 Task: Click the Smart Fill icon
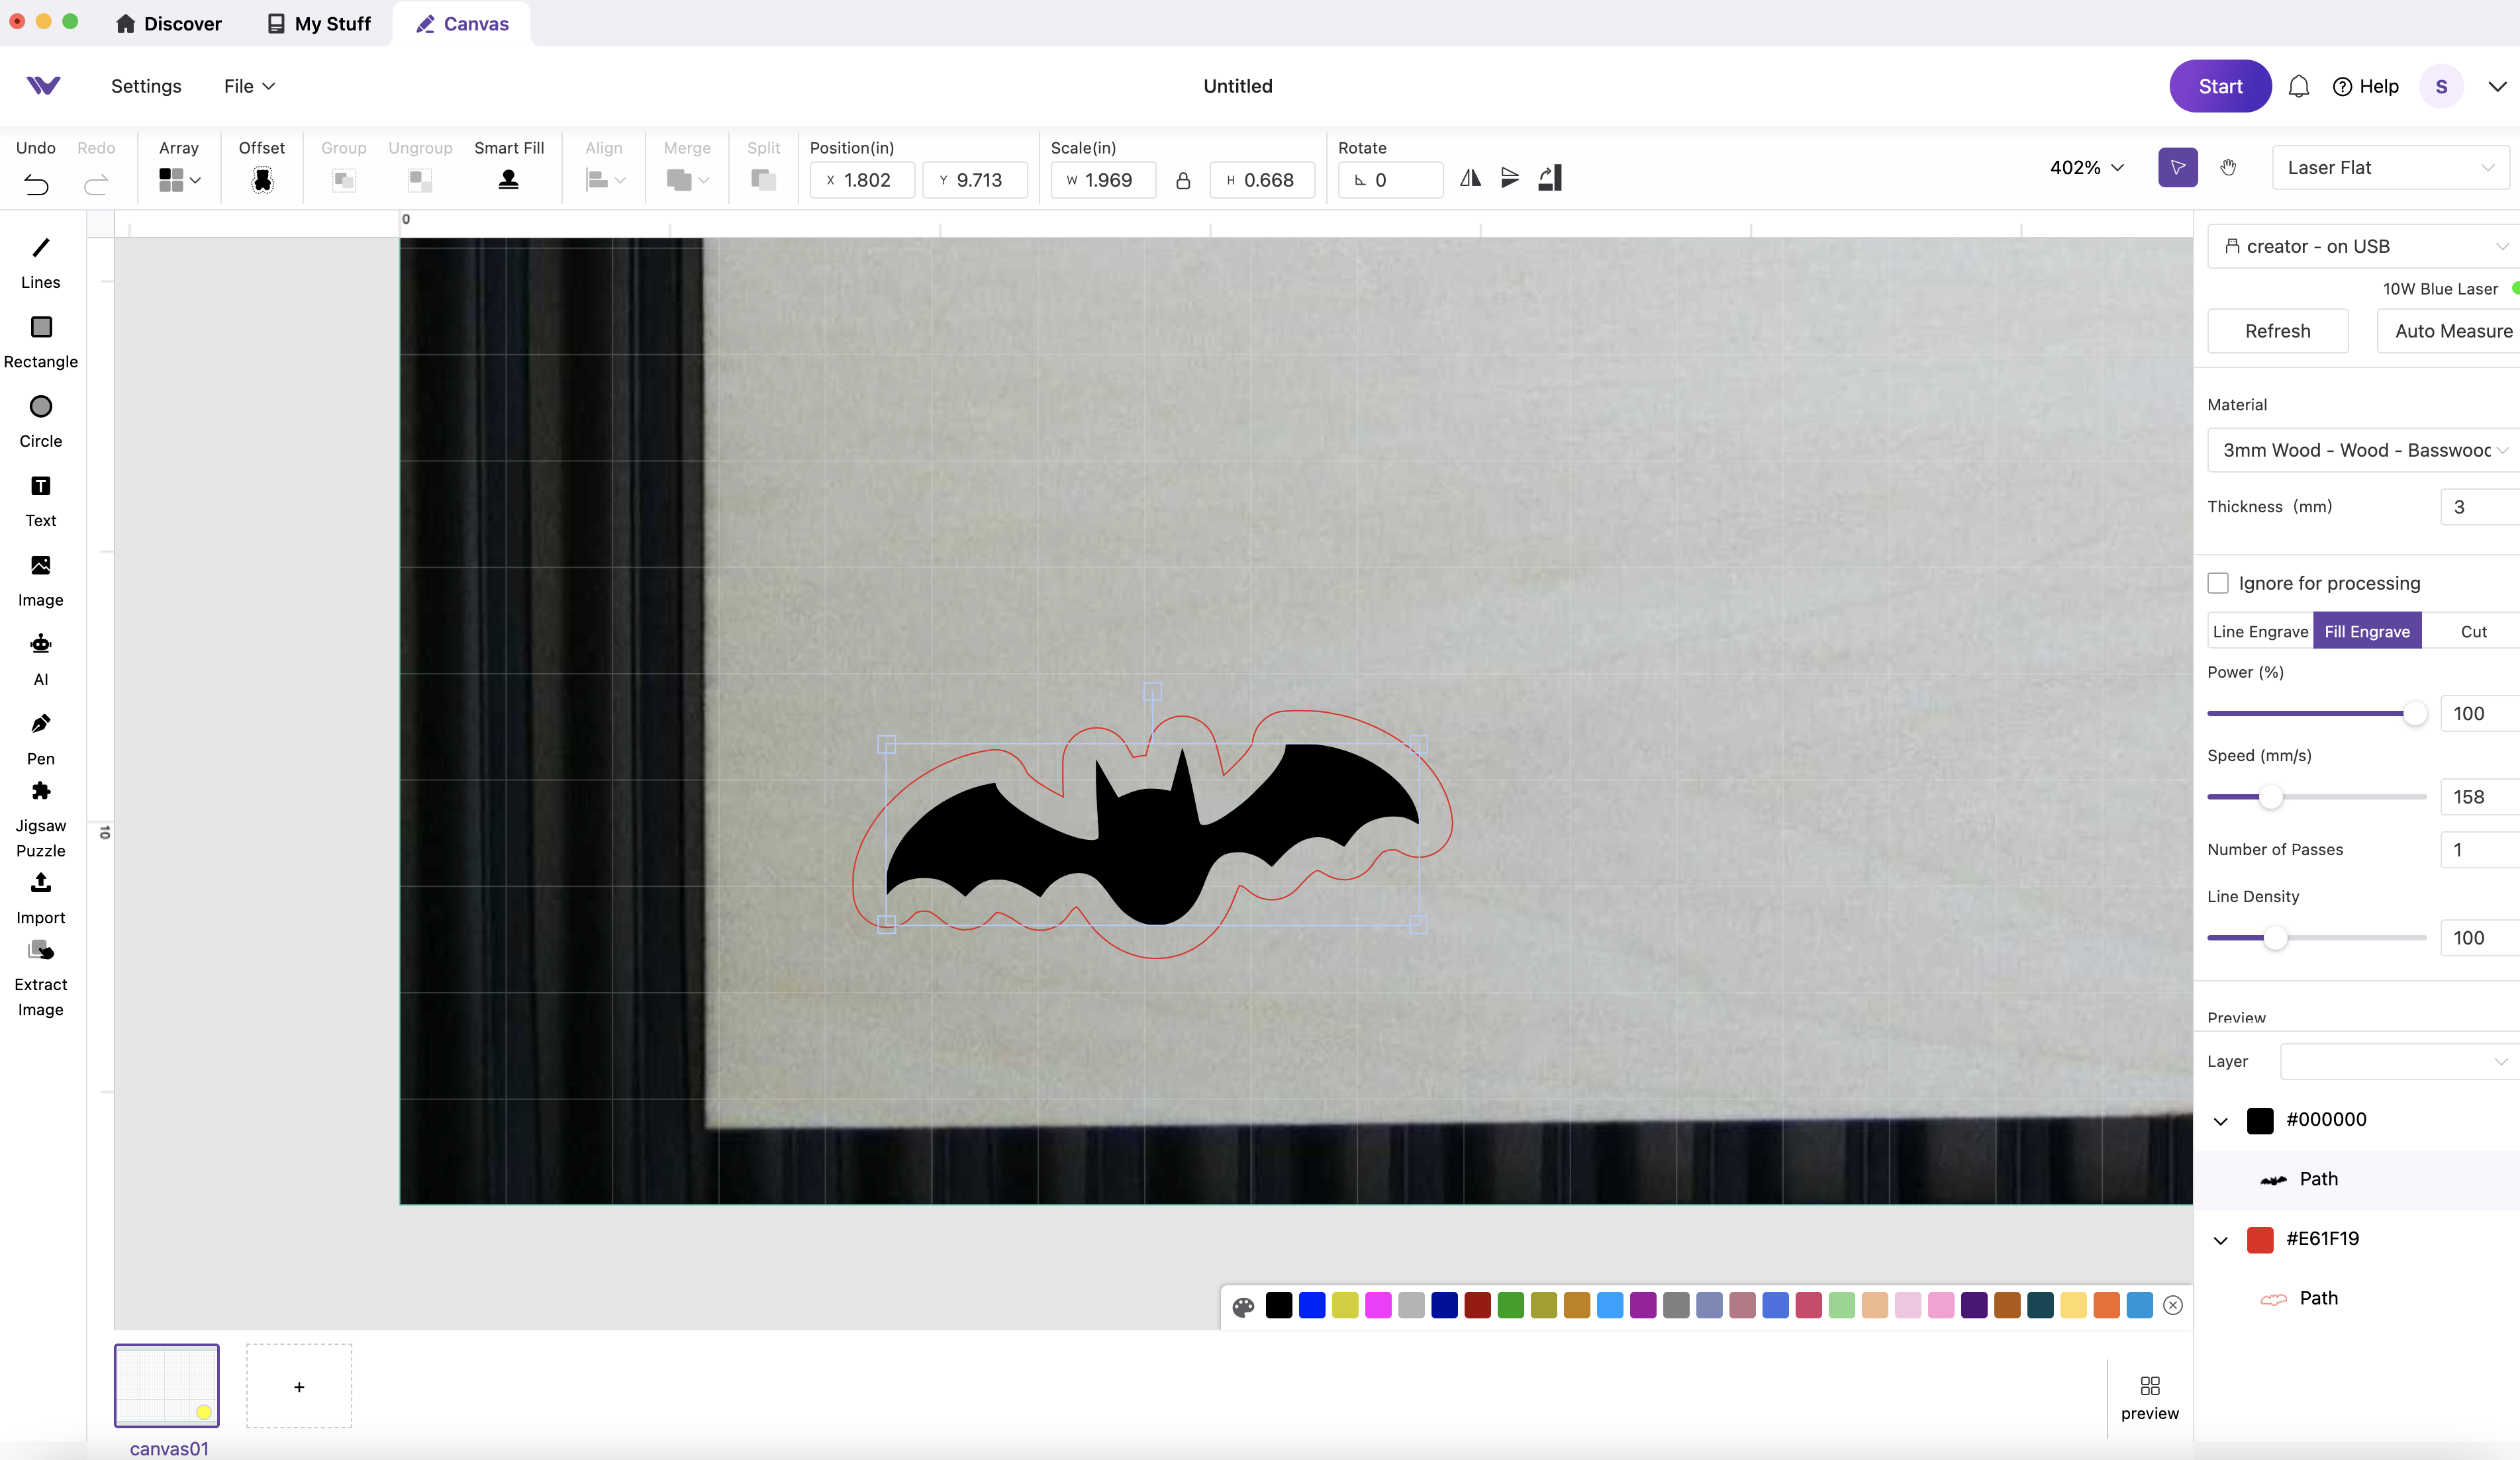509,180
